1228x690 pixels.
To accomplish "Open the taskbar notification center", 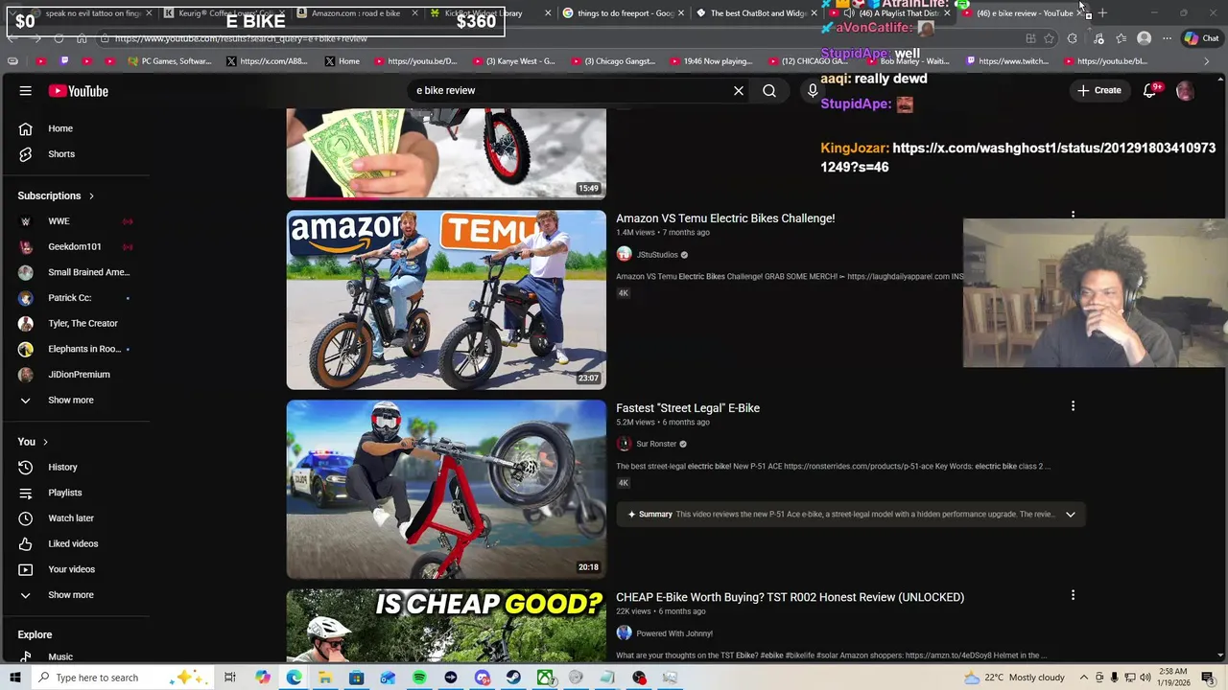I will coord(1208,678).
